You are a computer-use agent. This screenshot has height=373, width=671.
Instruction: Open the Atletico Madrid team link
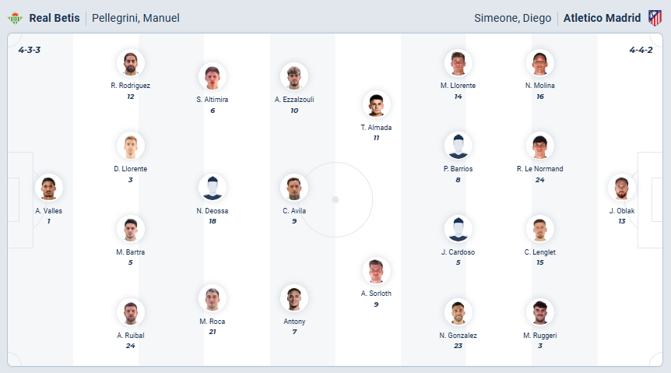pyautogui.click(x=602, y=18)
